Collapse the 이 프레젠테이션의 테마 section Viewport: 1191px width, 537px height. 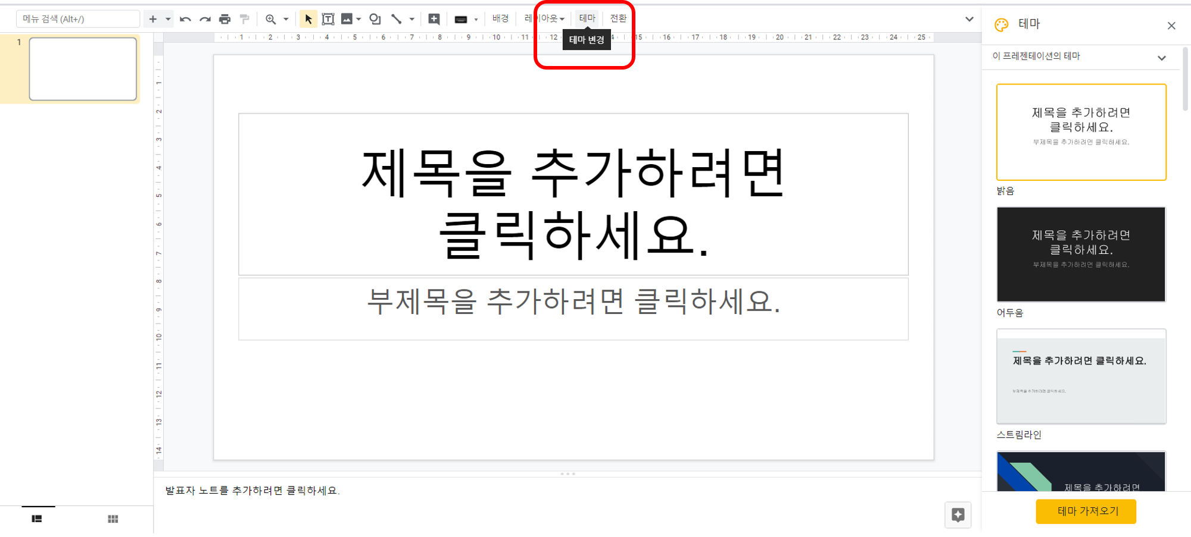coord(1162,58)
